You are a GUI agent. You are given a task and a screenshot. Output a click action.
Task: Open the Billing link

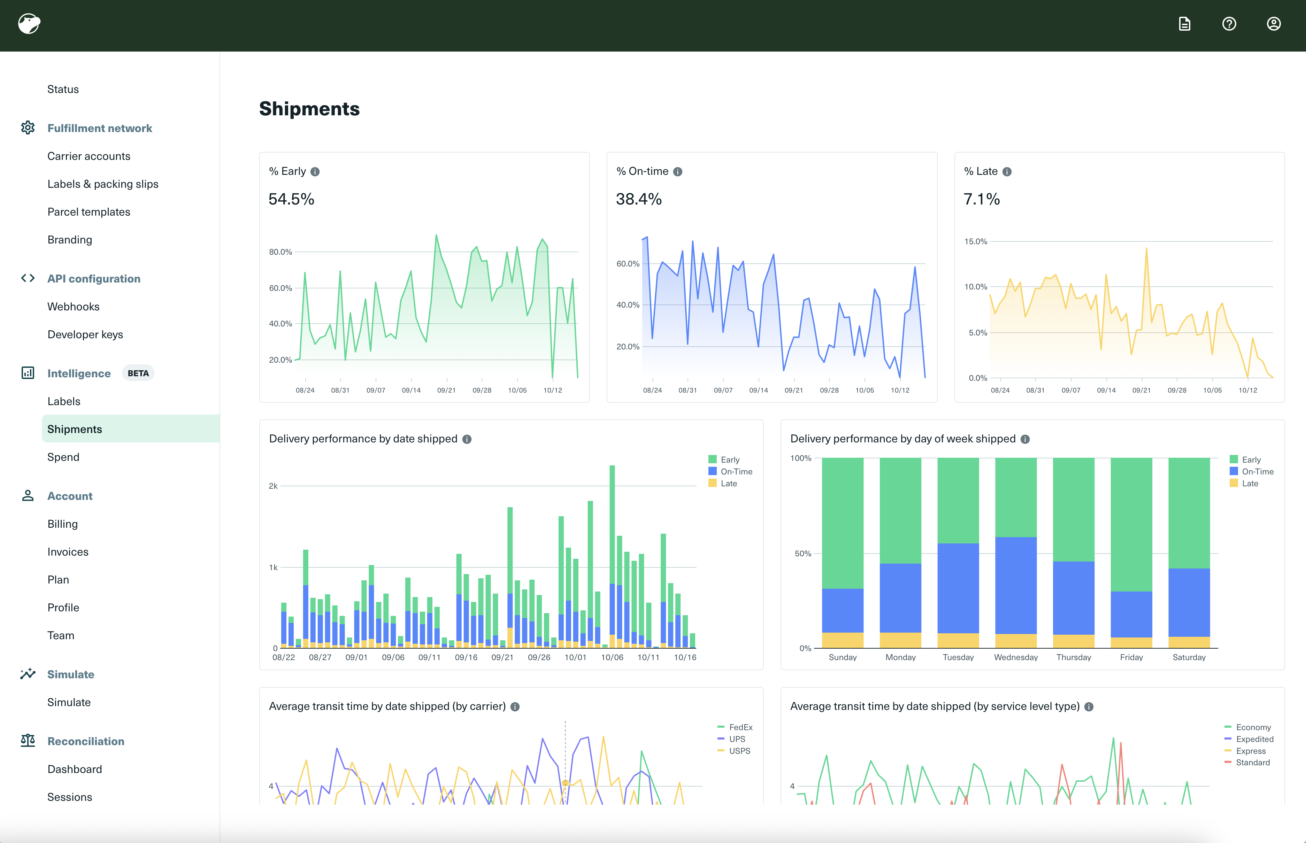click(62, 524)
